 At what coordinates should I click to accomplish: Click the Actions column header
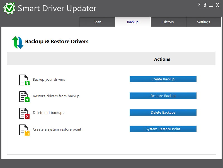(162, 59)
